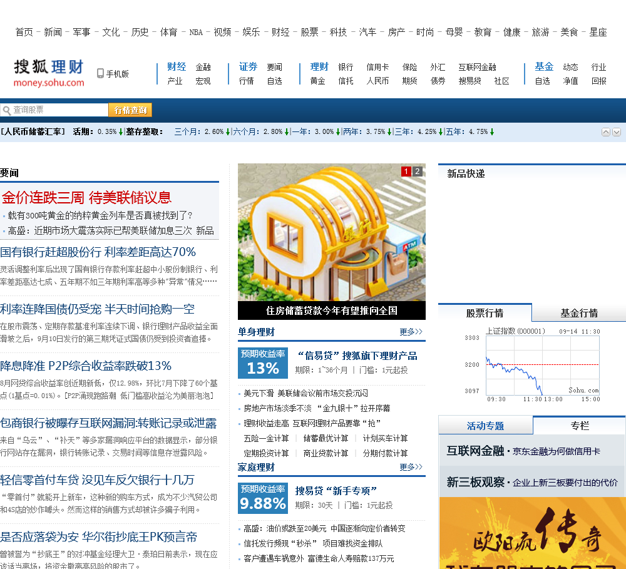Click the bank building slideshow image
The width and height of the screenshot is (626, 569).
tap(331, 232)
